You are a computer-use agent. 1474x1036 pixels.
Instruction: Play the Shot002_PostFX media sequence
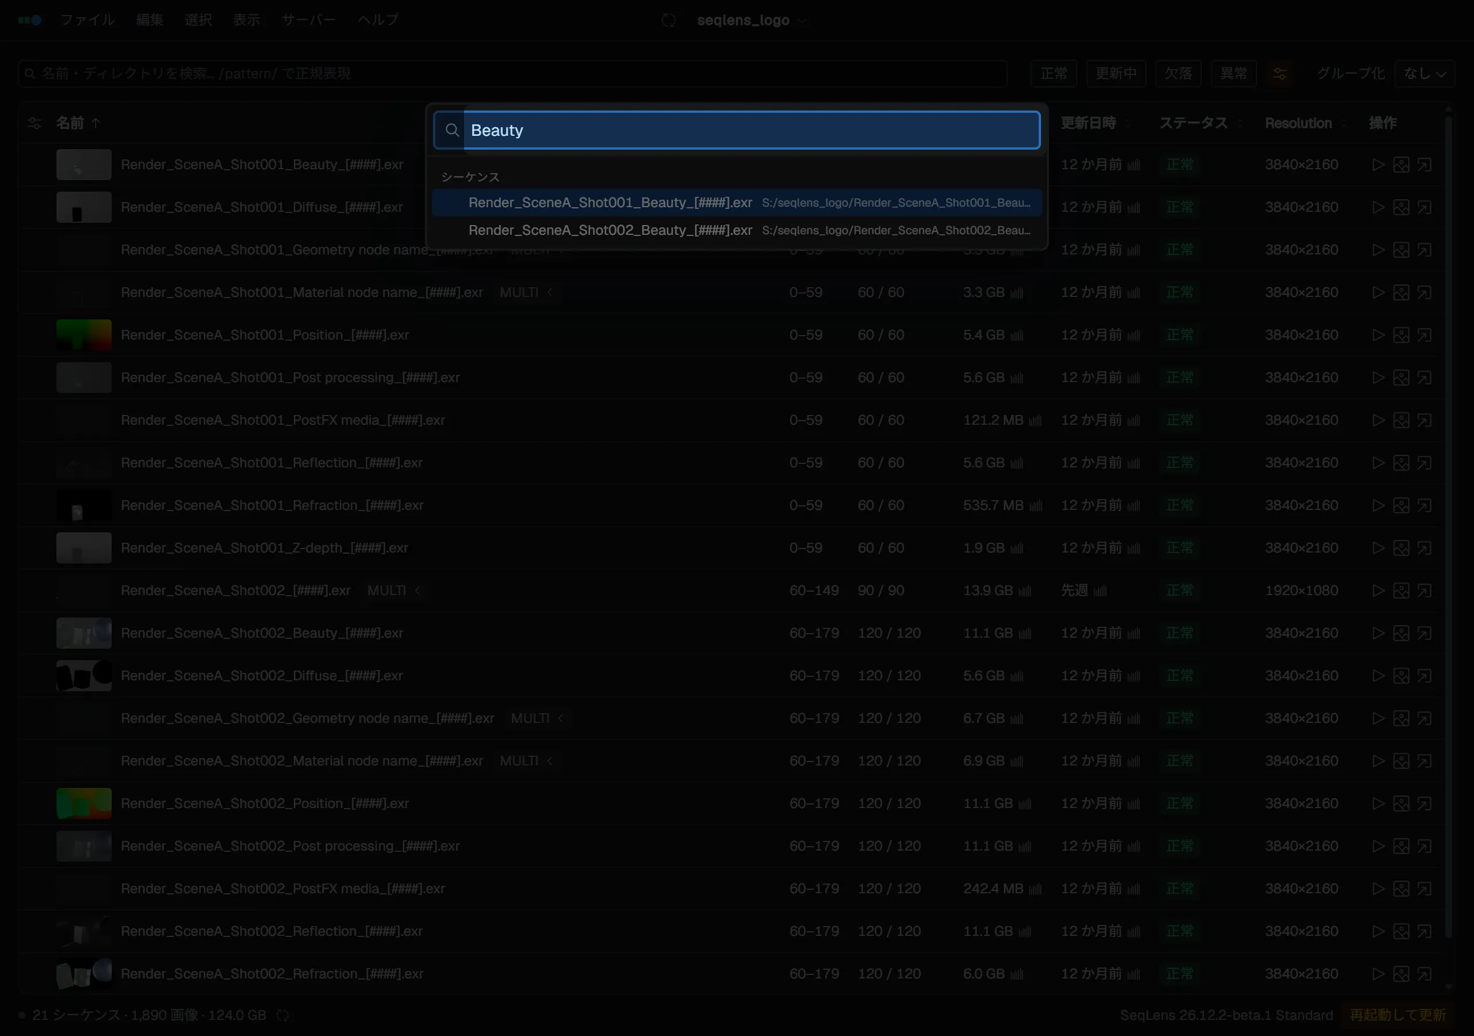1378,889
